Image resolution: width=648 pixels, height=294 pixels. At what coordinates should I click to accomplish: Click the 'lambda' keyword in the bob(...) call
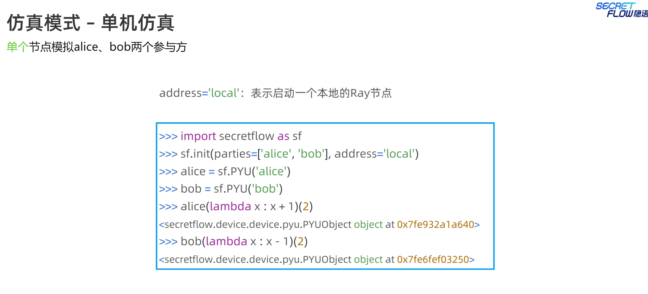(226, 241)
